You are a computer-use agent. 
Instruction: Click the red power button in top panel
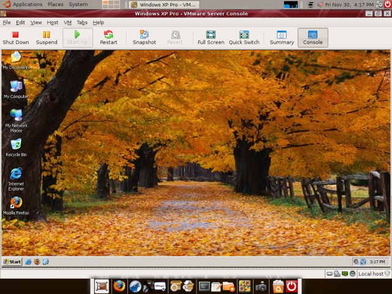(388, 4)
